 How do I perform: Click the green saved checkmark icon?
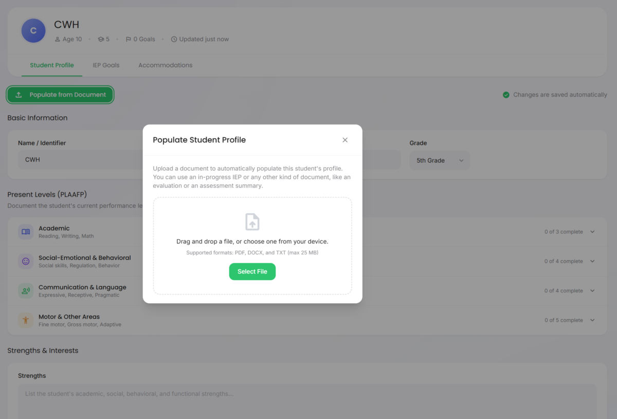pos(506,95)
